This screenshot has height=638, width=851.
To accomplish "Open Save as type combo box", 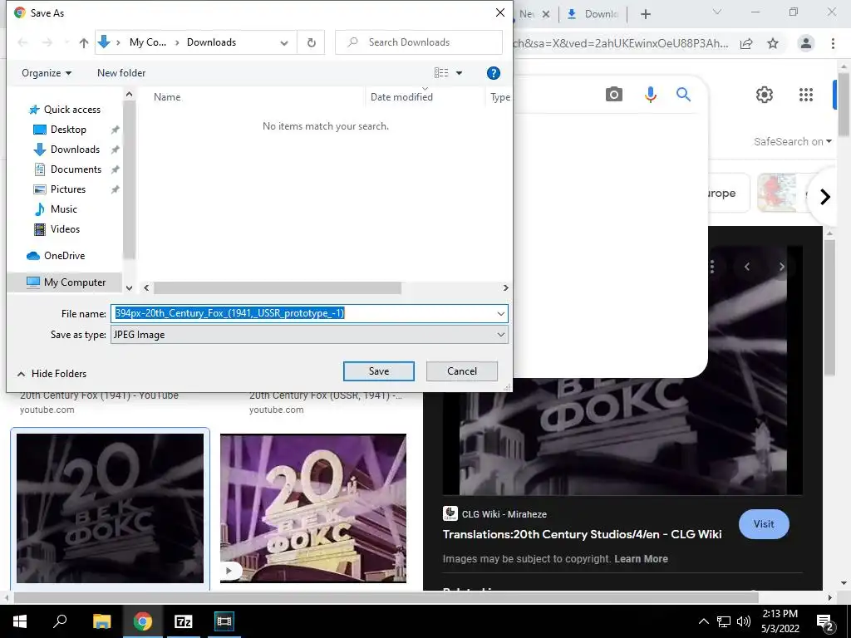I will click(309, 335).
